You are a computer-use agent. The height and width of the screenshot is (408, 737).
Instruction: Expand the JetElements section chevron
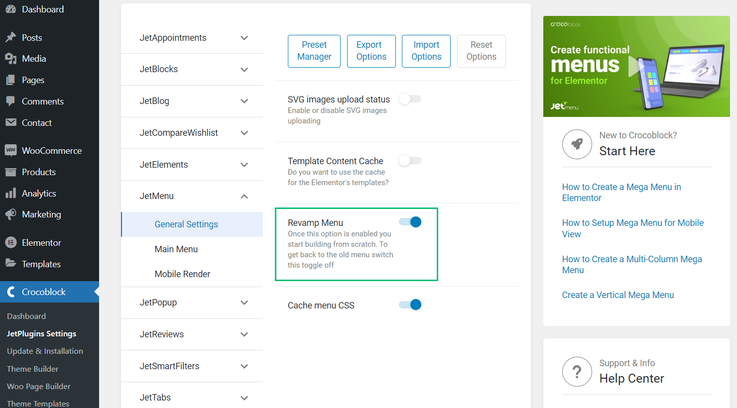(x=244, y=165)
